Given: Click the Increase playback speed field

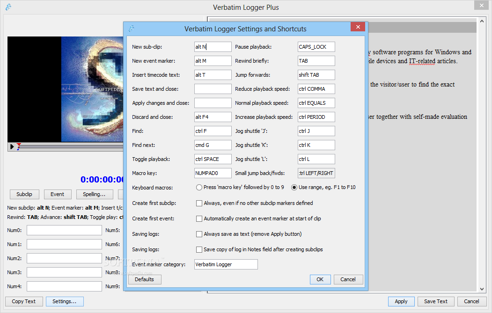Looking at the screenshot, I should pos(316,117).
